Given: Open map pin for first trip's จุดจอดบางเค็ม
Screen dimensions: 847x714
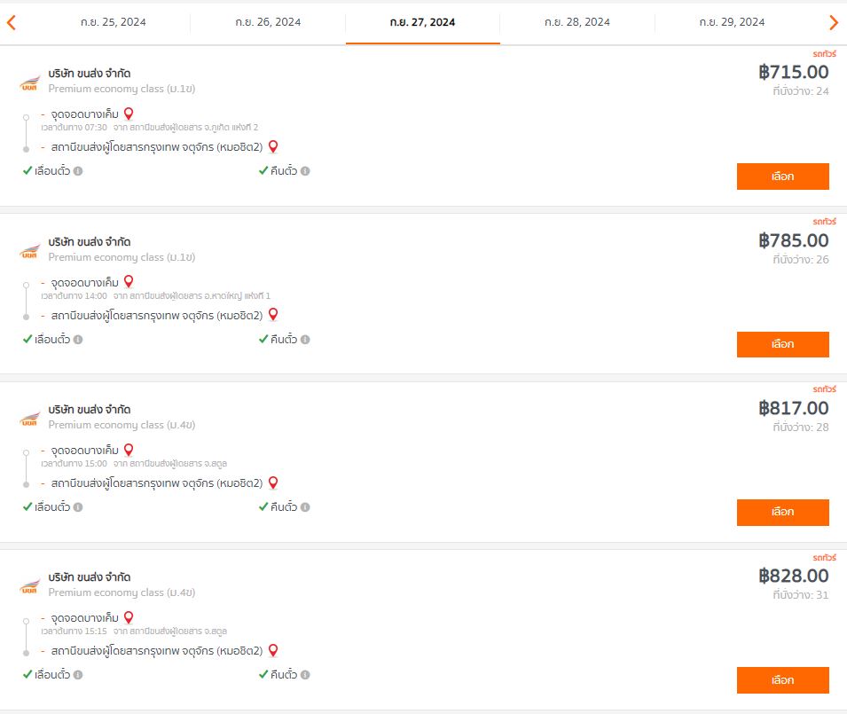Looking at the screenshot, I should coord(129,114).
